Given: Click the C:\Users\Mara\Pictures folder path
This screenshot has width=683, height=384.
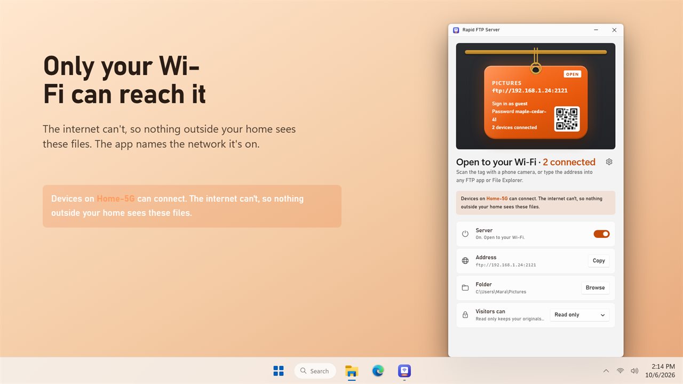Looking at the screenshot, I should (x=501, y=292).
